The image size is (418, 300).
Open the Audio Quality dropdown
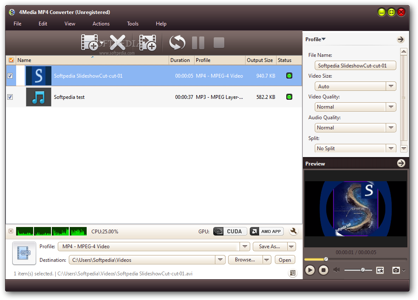click(x=391, y=128)
